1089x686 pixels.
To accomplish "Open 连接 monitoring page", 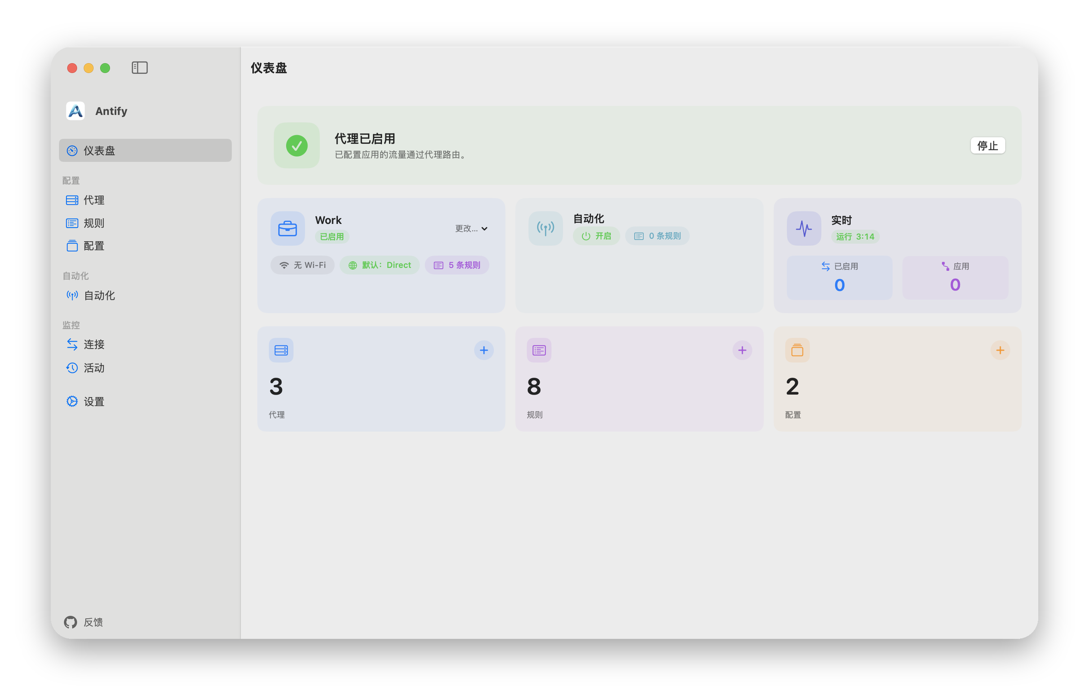I will (x=145, y=344).
